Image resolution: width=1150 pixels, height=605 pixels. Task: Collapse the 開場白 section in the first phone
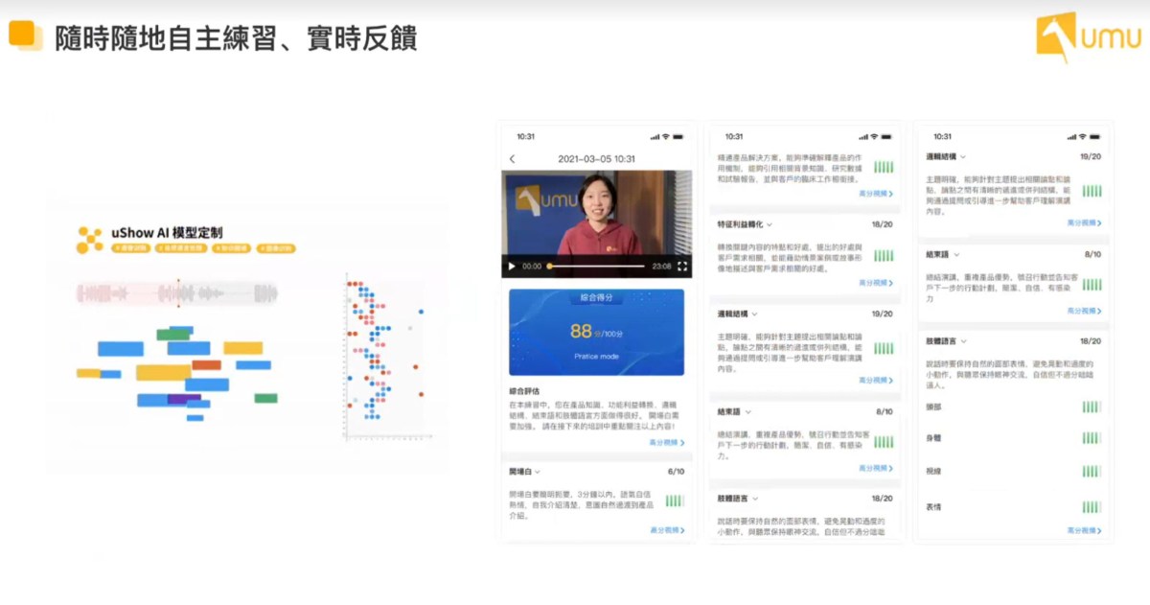pyautogui.click(x=538, y=472)
